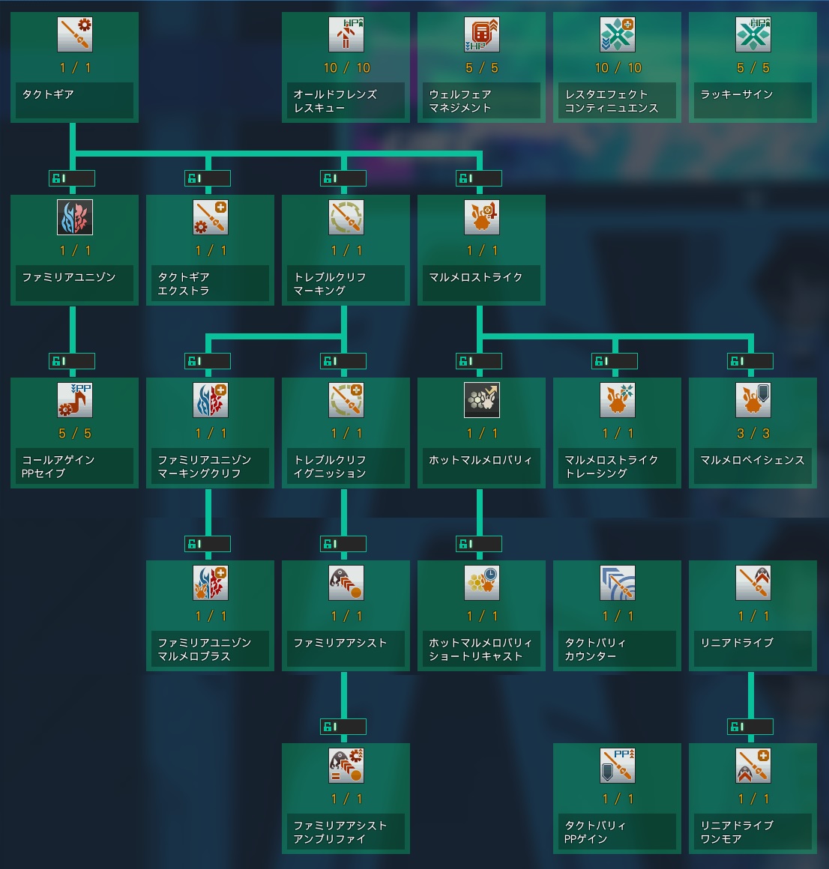This screenshot has width=829, height=869.
Task: Click the ファミリアユニゾン skill icon
Action: 74,217
